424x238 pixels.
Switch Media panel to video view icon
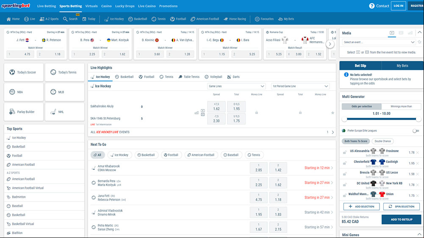pos(392,33)
